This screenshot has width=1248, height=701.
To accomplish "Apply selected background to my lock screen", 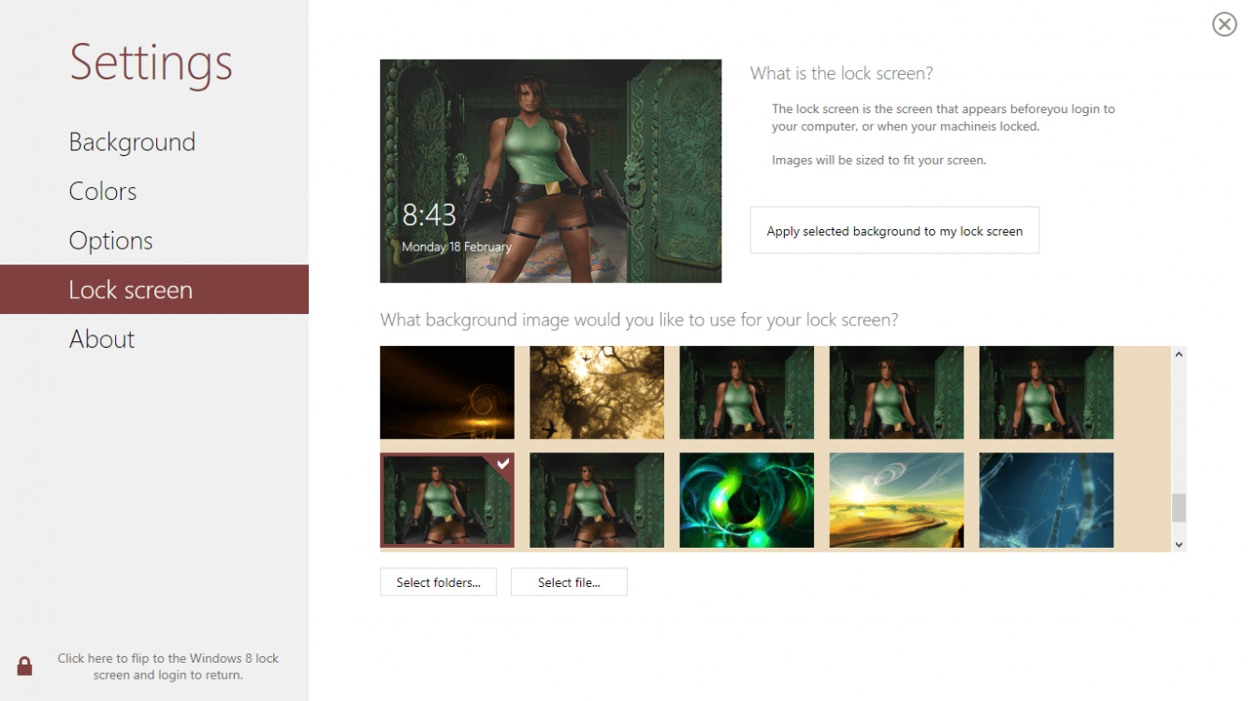I will coord(894,231).
